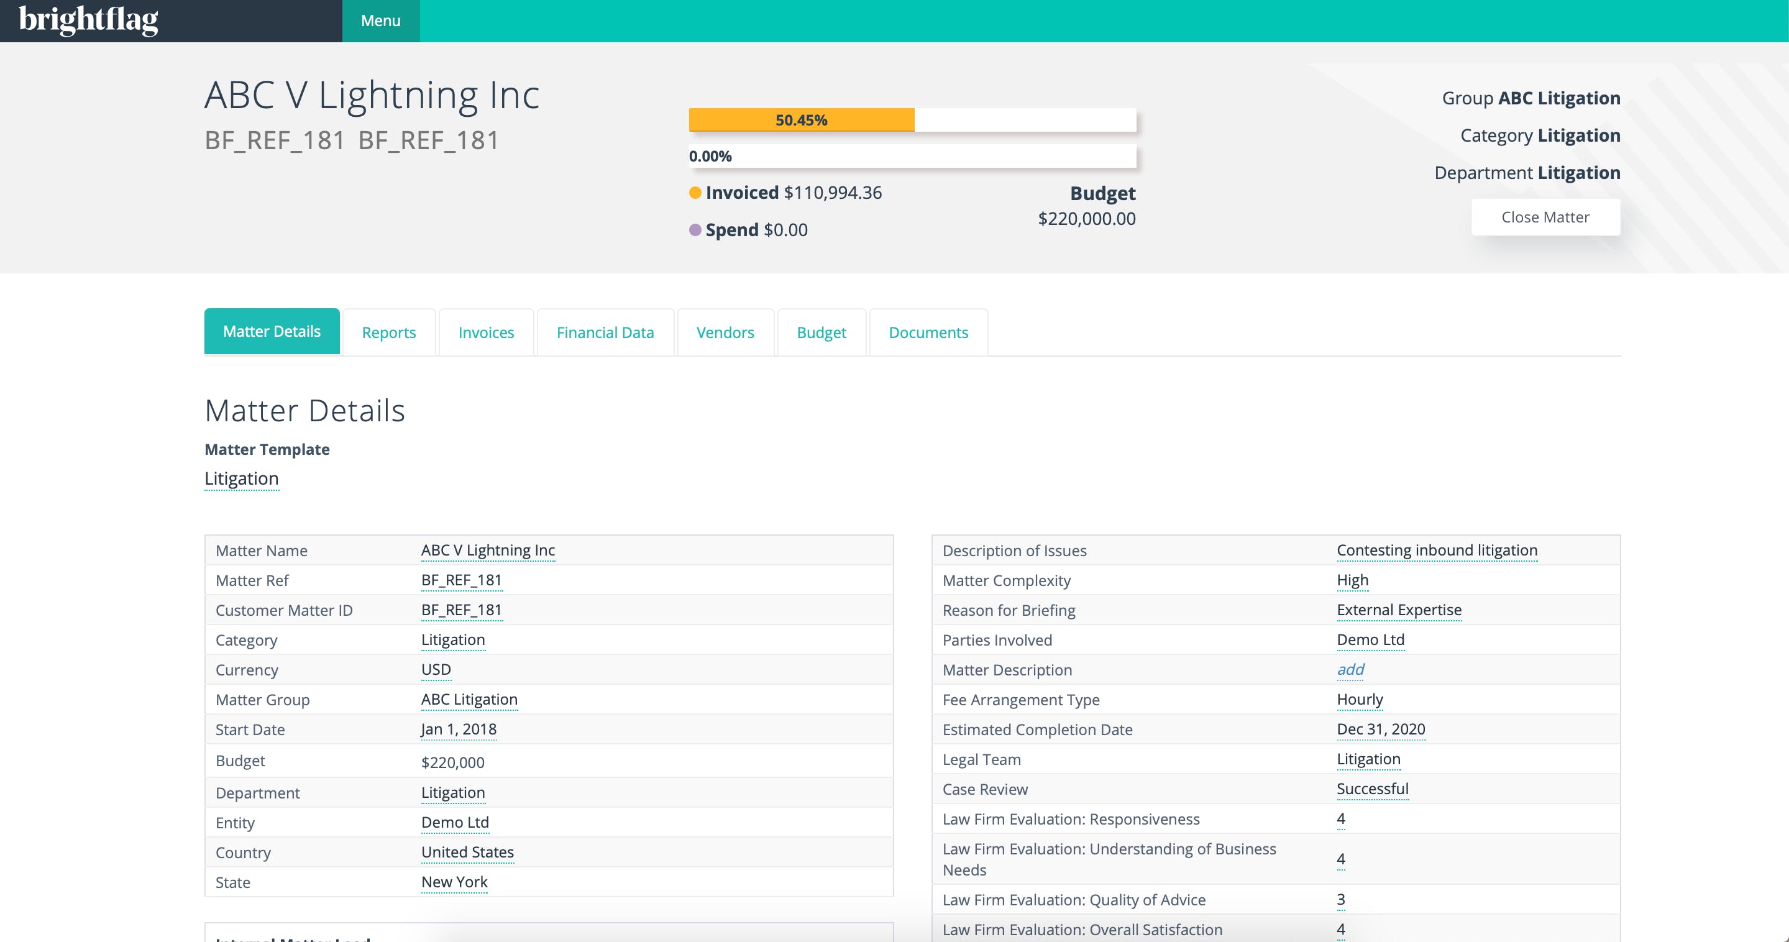Click the purple Spend legend dot
Screen dimensions: 1789x942
(x=695, y=230)
